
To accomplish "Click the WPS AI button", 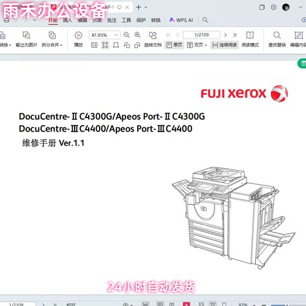I will click(x=181, y=20).
